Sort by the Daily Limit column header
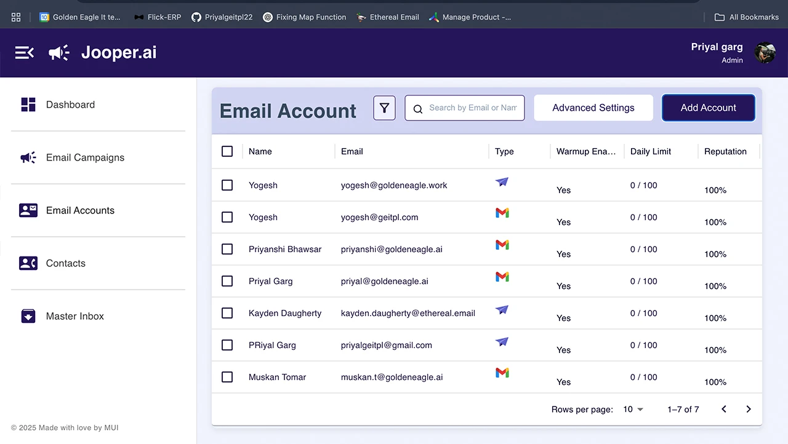This screenshot has height=444, width=788. point(651,151)
